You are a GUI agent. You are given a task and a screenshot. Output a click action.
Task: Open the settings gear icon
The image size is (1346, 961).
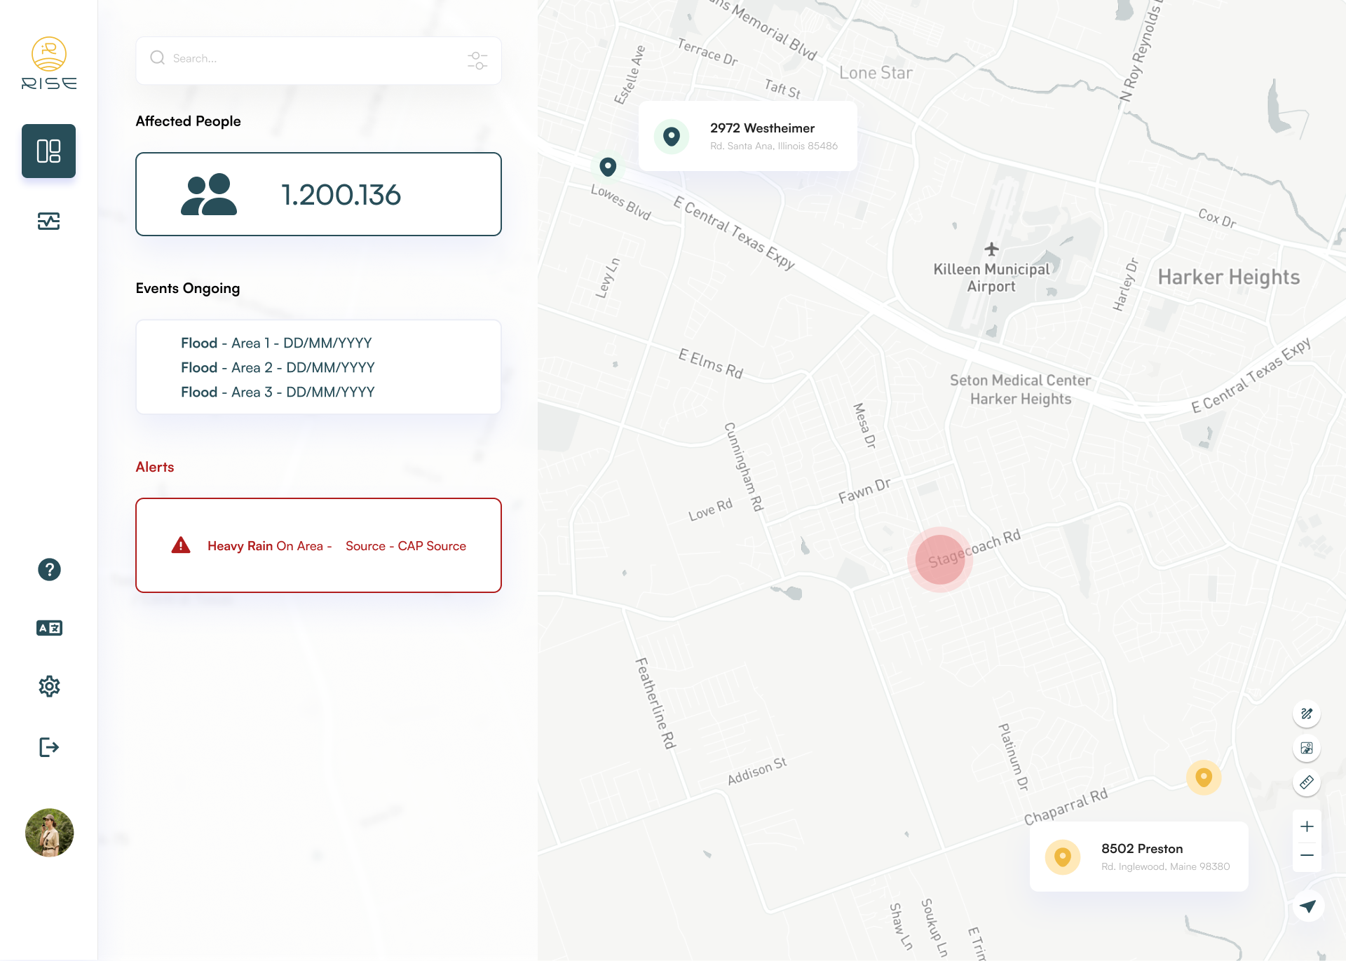tap(49, 686)
